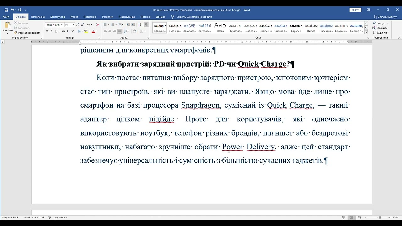Click the Увійти sign-in button

click(355, 10)
